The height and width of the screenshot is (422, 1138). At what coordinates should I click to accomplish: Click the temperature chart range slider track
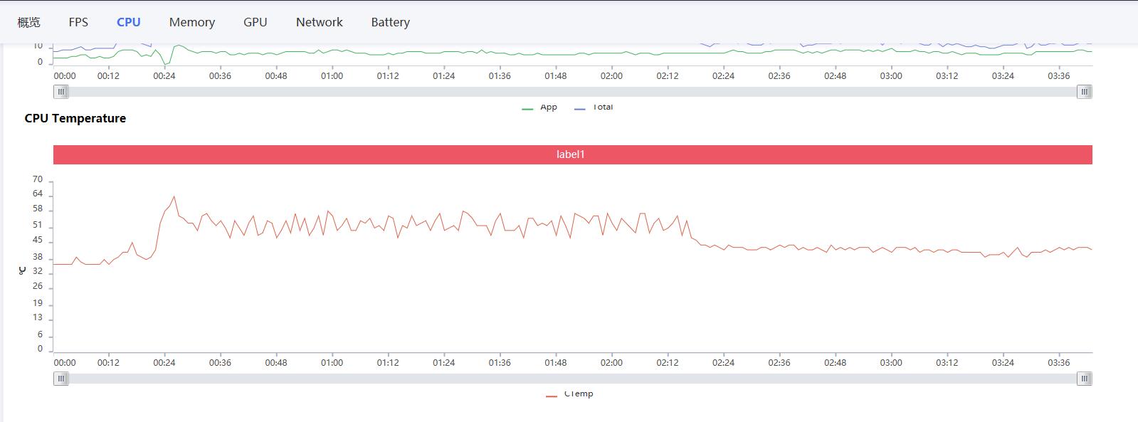pos(573,379)
